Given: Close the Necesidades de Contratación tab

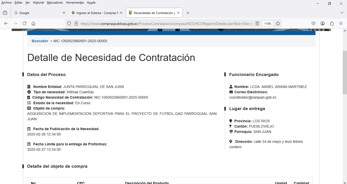Looking at the screenshot, I should 178,13.
